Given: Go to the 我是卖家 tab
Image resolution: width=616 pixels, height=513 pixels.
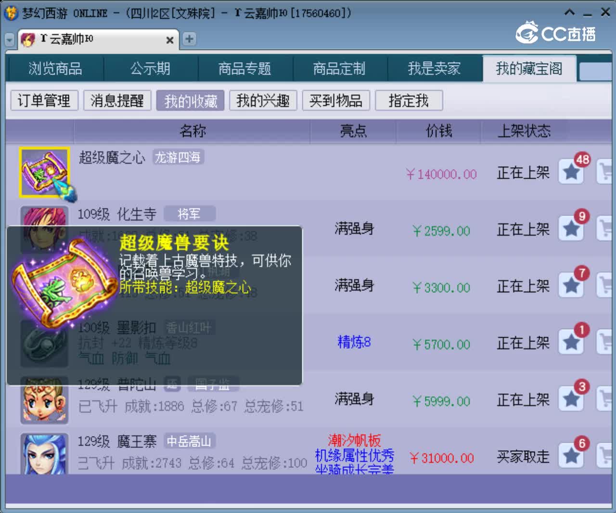Looking at the screenshot, I should [x=434, y=68].
